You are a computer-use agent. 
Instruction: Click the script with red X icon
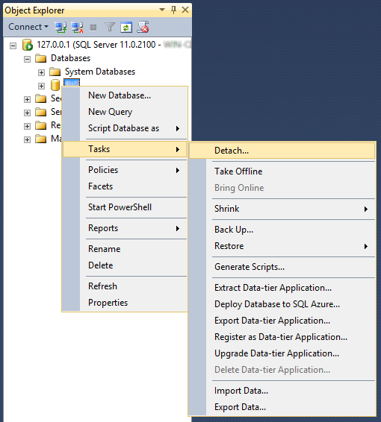coord(143,27)
